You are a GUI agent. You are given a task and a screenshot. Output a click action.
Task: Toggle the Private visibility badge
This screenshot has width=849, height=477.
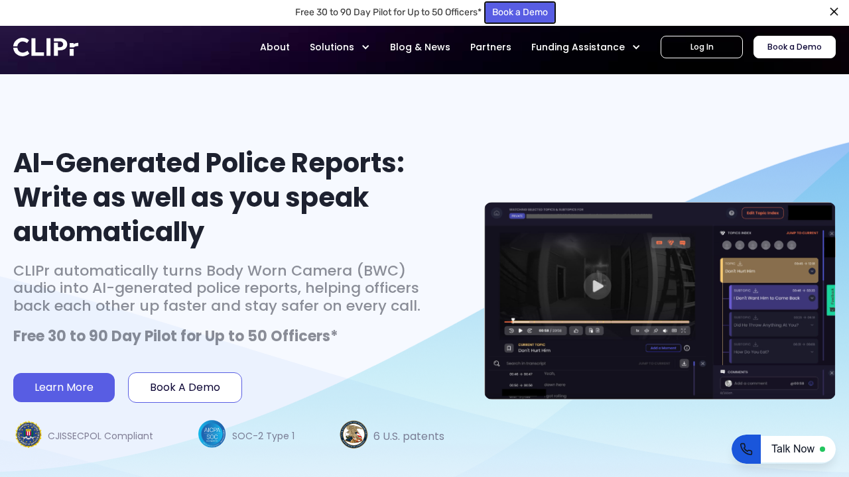(x=516, y=216)
